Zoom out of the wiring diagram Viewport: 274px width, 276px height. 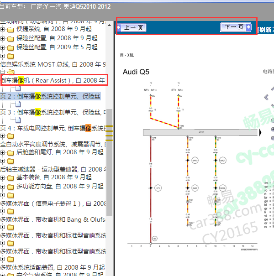tap(273, 138)
